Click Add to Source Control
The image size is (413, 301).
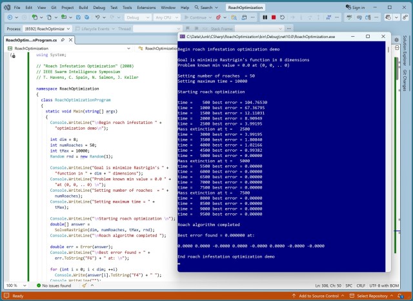tap(315, 296)
